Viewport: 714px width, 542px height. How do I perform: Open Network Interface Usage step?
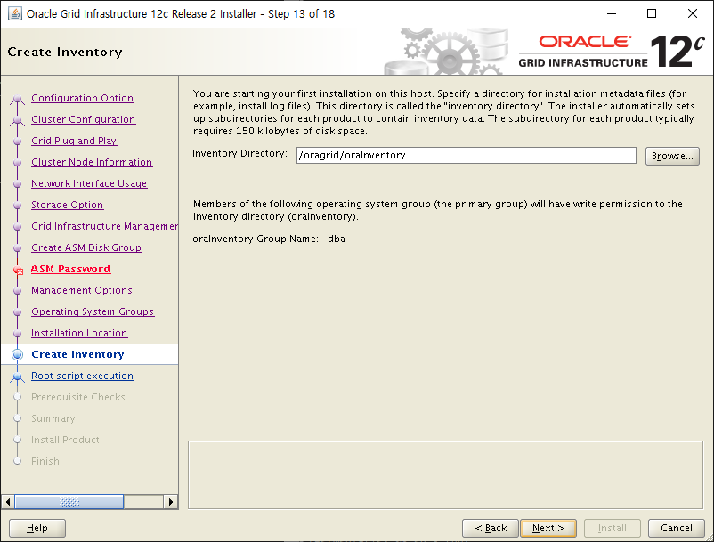click(89, 183)
